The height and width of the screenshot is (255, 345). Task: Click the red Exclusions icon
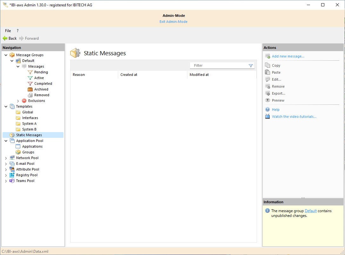[x=24, y=101]
